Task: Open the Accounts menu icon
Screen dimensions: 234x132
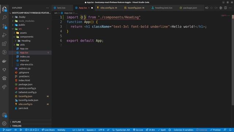Action: pyautogui.click(x=4, y=115)
